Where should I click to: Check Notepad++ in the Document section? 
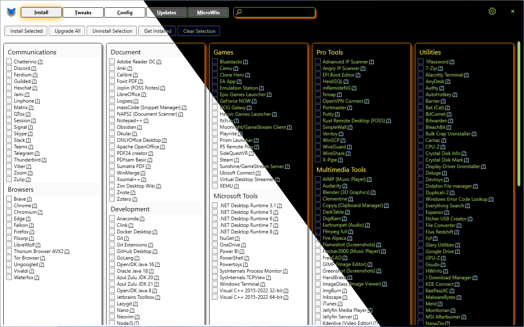pyautogui.click(x=112, y=120)
